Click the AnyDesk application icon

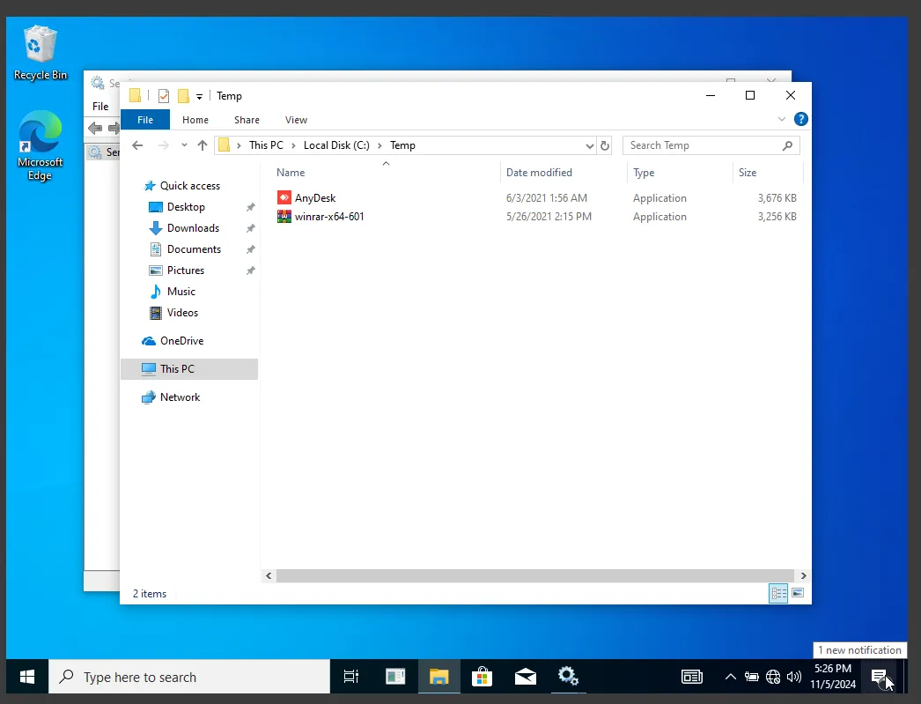pyautogui.click(x=284, y=197)
